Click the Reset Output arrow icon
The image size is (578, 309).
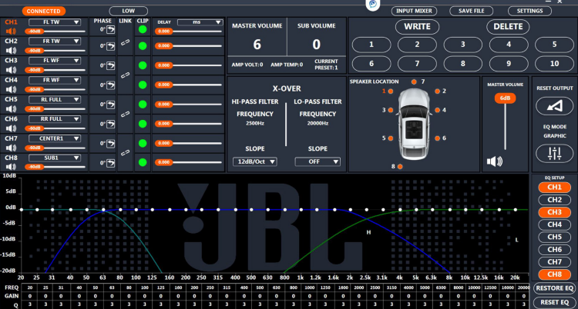(x=554, y=106)
